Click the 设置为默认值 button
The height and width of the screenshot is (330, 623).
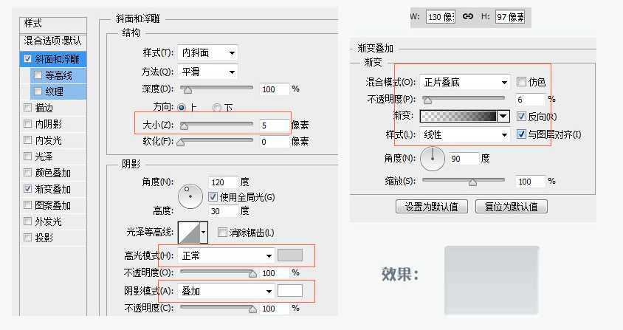point(432,207)
